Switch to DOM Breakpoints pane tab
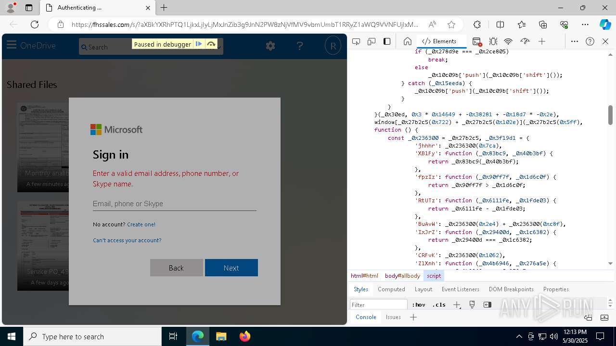This screenshot has height=346, width=616. point(511,289)
